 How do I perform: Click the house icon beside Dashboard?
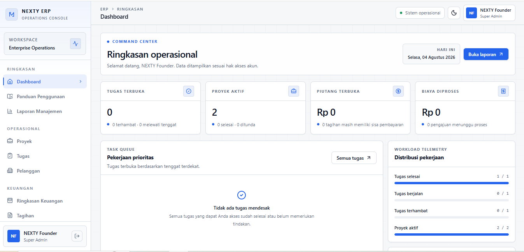[x=10, y=82]
